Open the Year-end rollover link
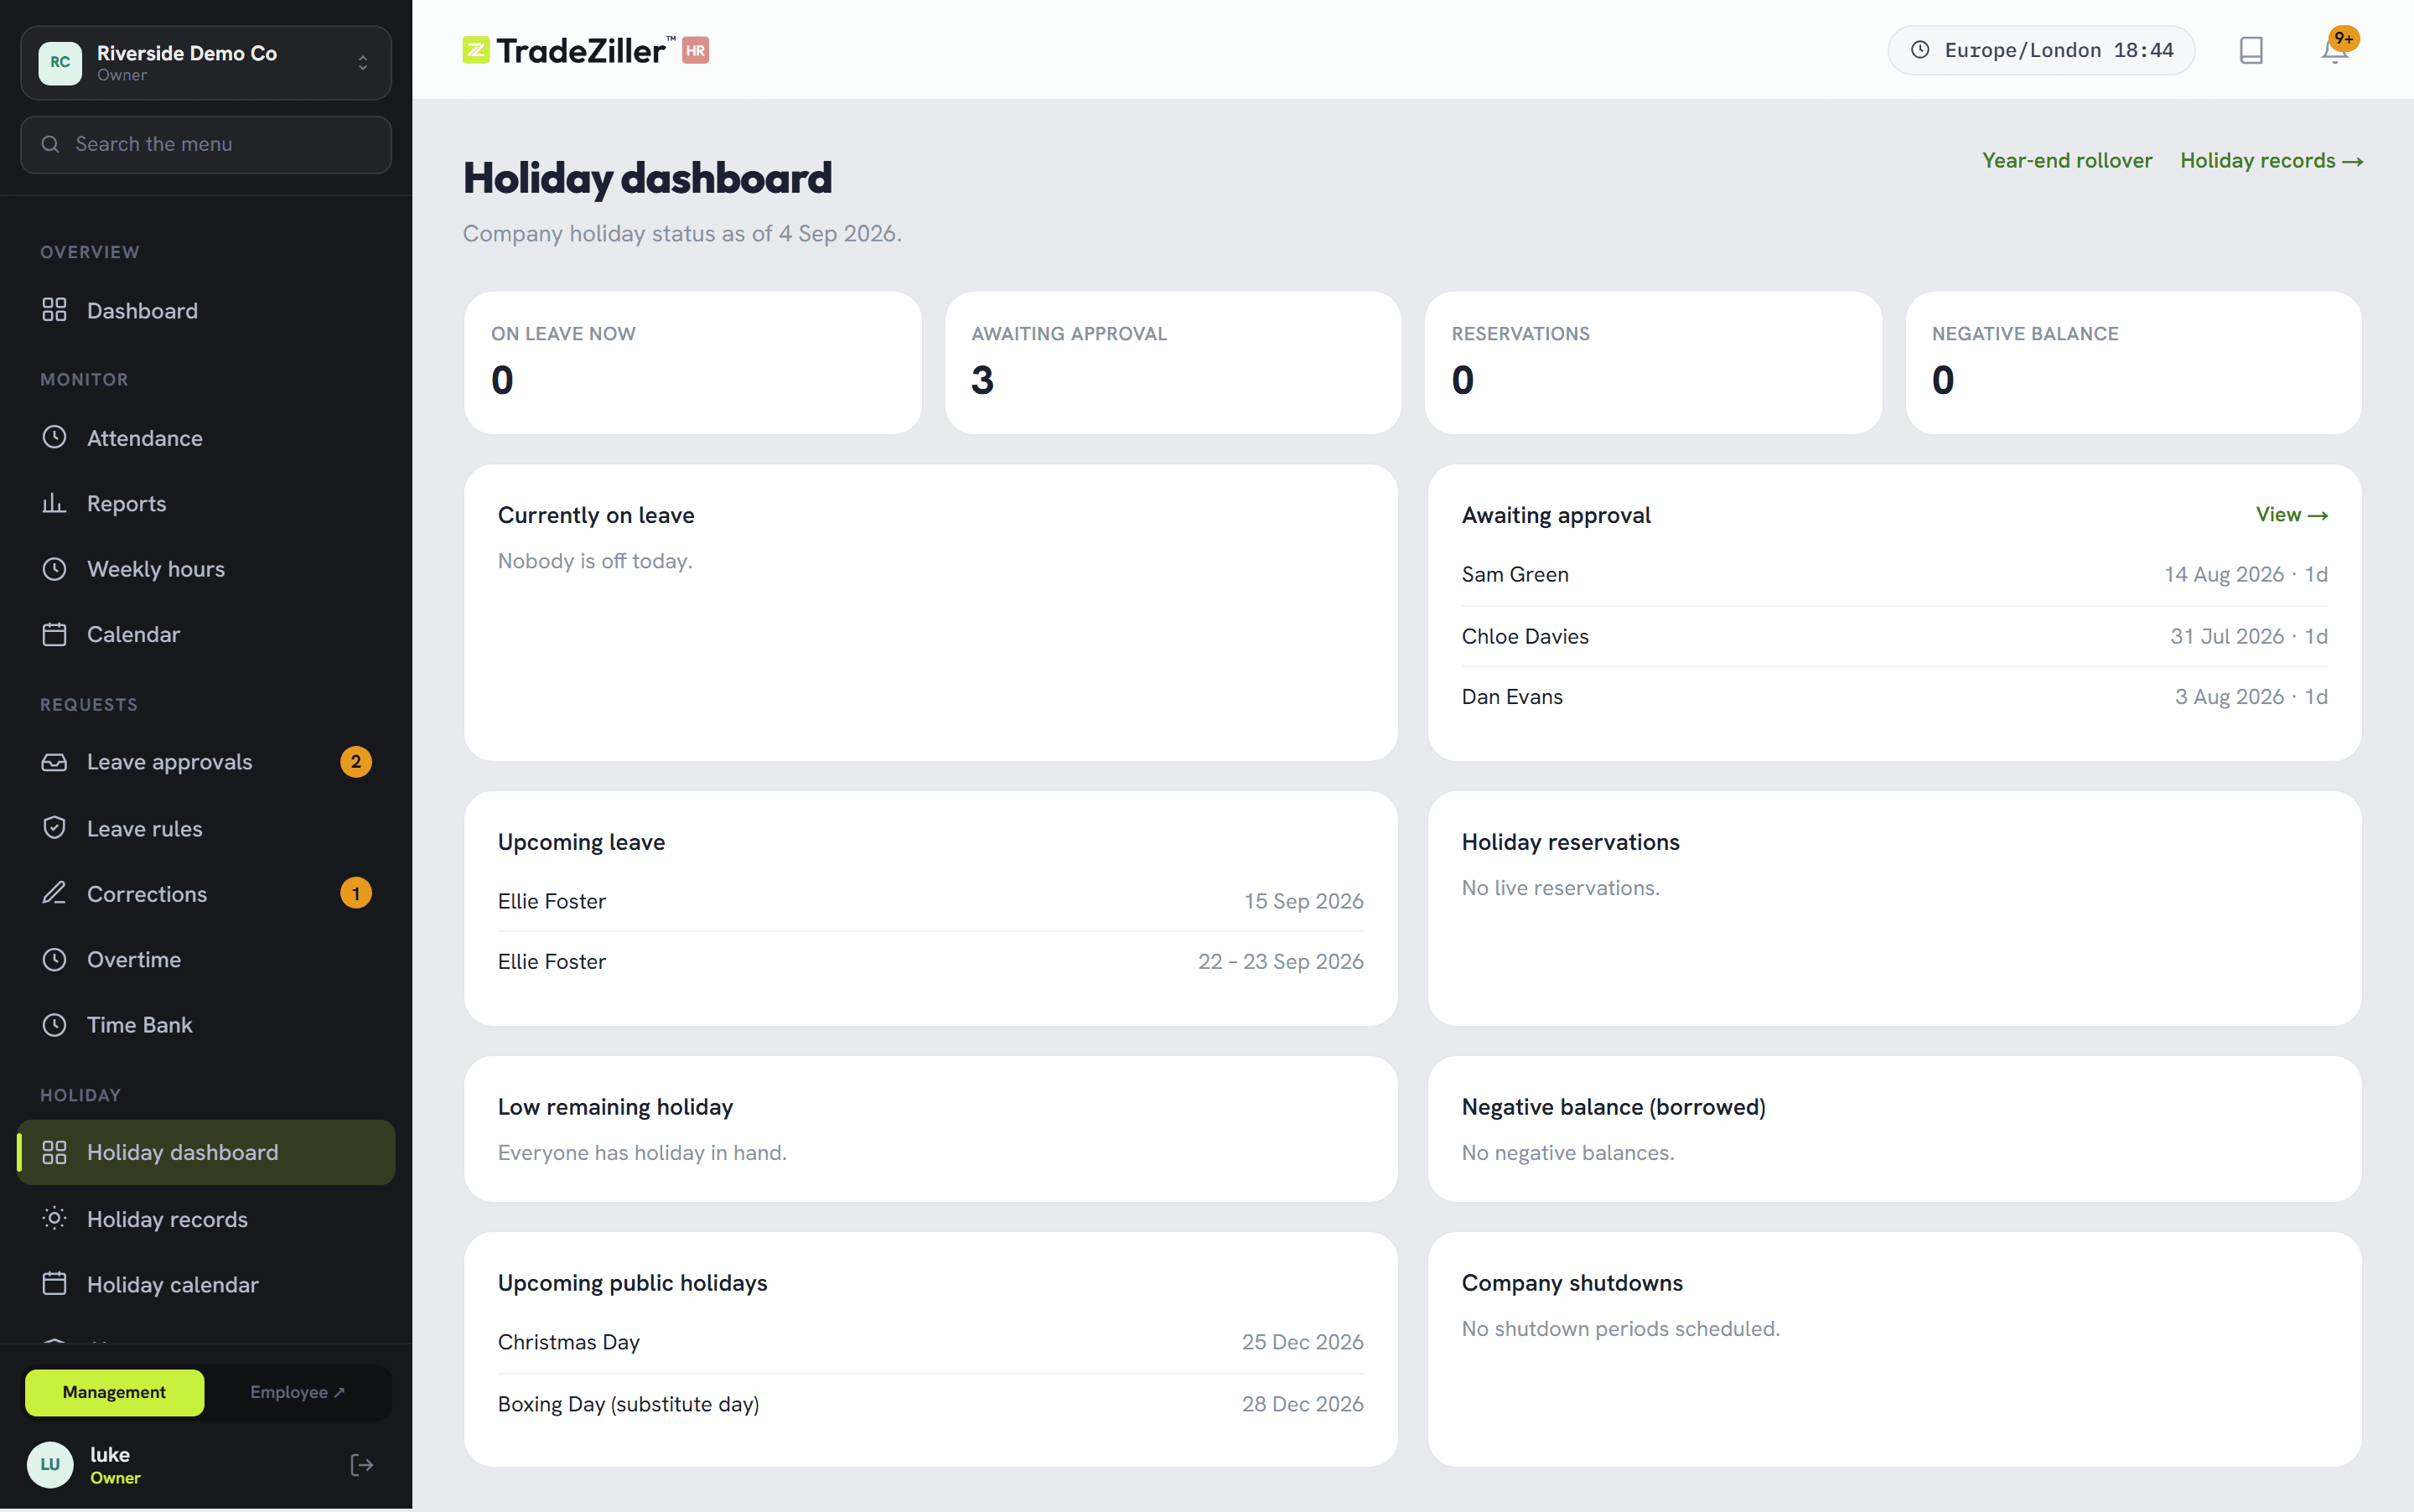2414x1512 pixels. click(x=2067, y=160)
